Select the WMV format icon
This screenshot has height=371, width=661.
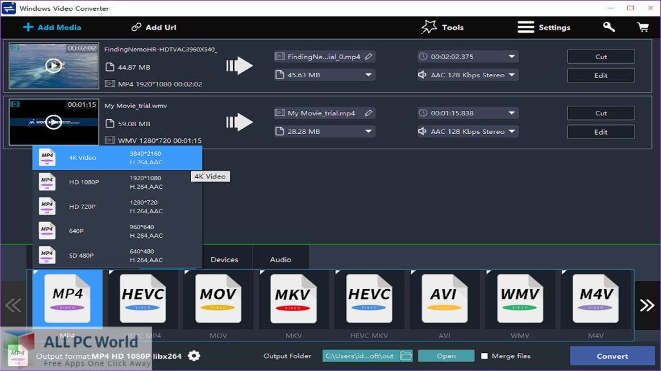pyautogui.click(x=520, y=298)
